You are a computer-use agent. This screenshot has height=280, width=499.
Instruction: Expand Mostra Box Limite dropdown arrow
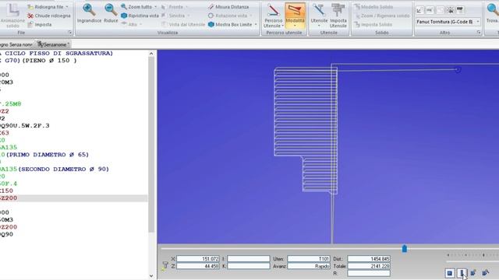point(256,24)
